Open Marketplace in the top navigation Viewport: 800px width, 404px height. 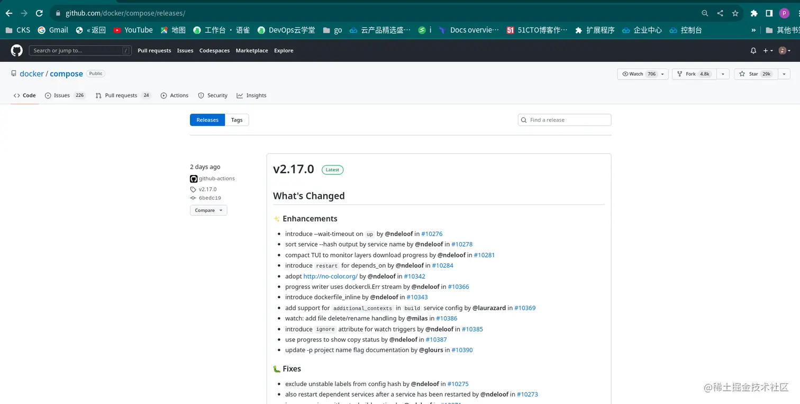click(252, 51)
